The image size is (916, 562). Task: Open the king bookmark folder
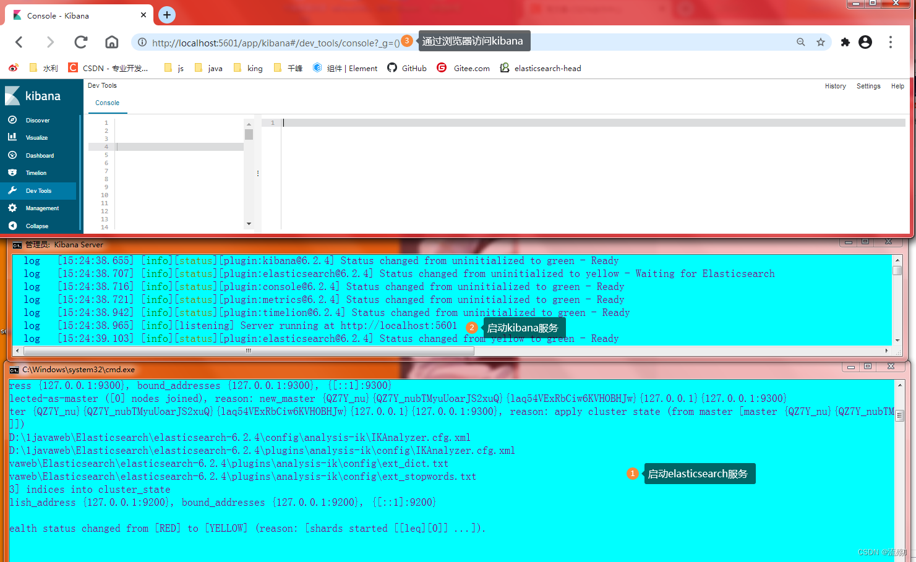click(x=248, y=68)
